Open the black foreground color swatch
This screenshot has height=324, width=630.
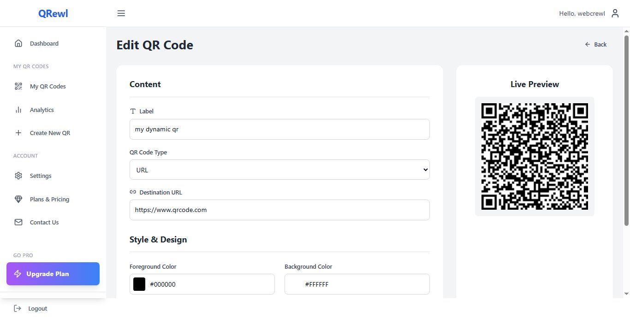click(139, 284)
